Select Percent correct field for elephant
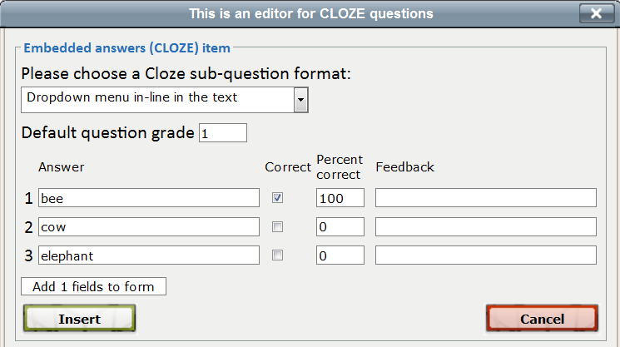This screenshot has height=347, width=620. 340,255
